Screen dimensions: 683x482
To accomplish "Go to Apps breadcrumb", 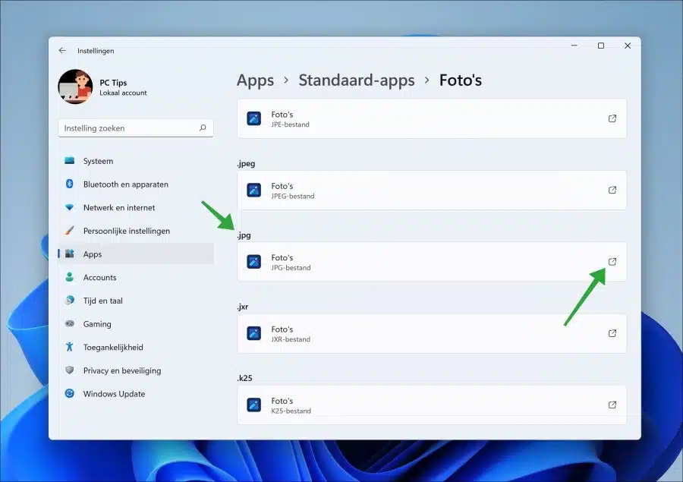I will [255, 80].
